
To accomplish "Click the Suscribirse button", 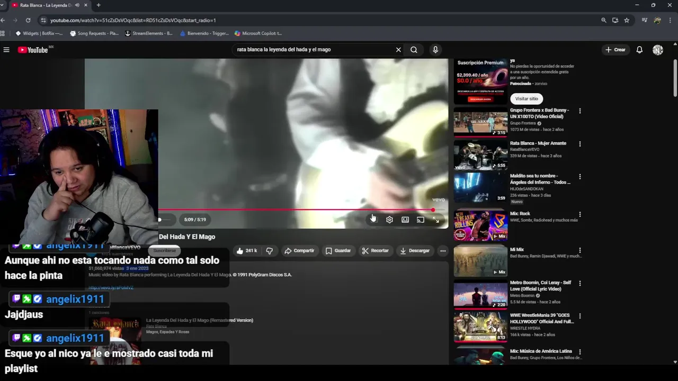I will click(164, 251).
